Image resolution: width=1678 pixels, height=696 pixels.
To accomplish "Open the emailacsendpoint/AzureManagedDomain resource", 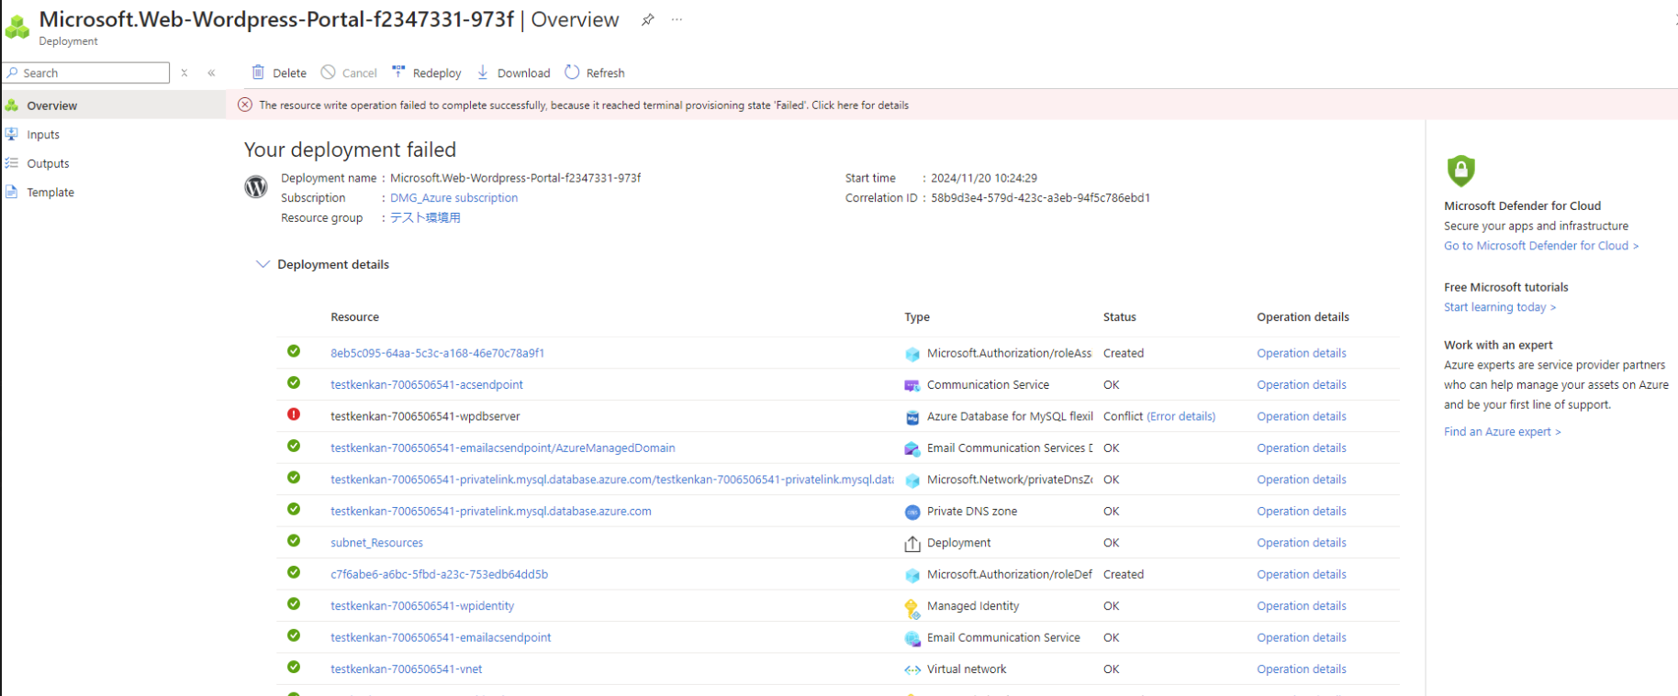I will coord(503,447).
